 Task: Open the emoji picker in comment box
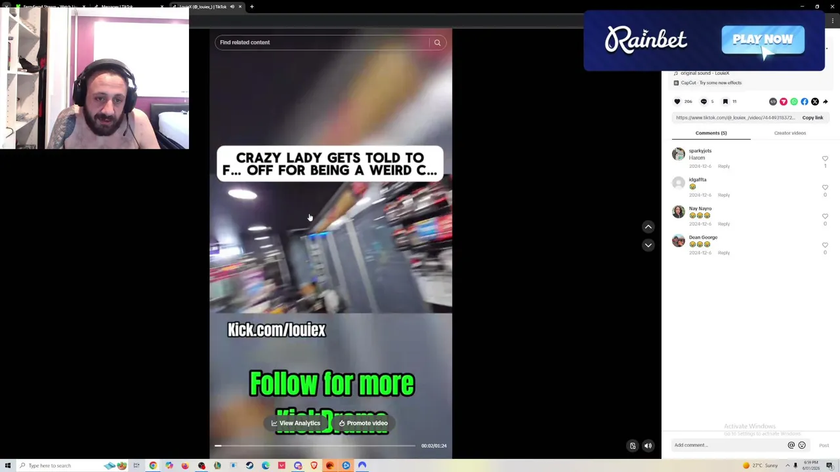pyautogui.click(x=802, y=445)
